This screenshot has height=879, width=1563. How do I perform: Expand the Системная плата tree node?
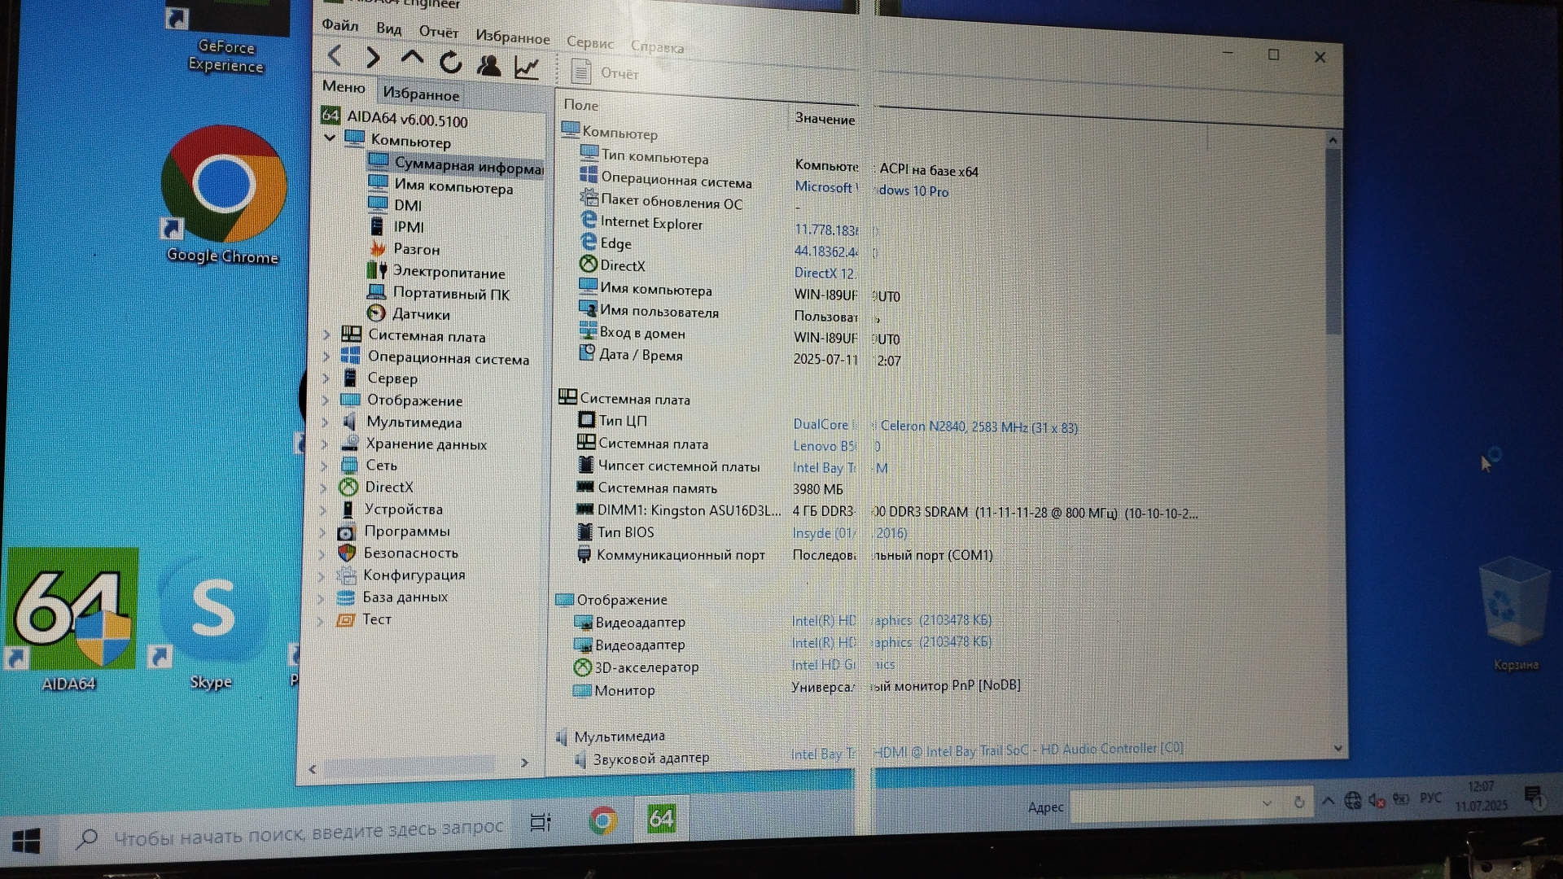[326, 335]
